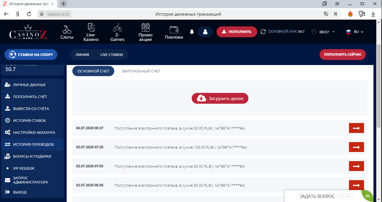
Task: Open details arrow for 02.07.2020 07:20 transaction
Action: click(356, 147)
